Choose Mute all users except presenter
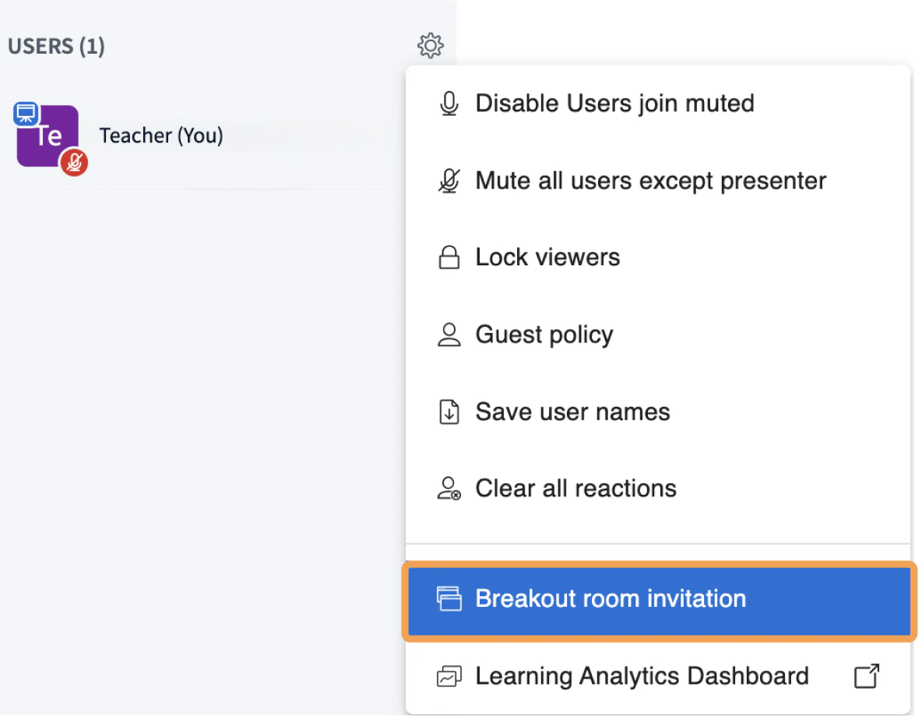 650,181
